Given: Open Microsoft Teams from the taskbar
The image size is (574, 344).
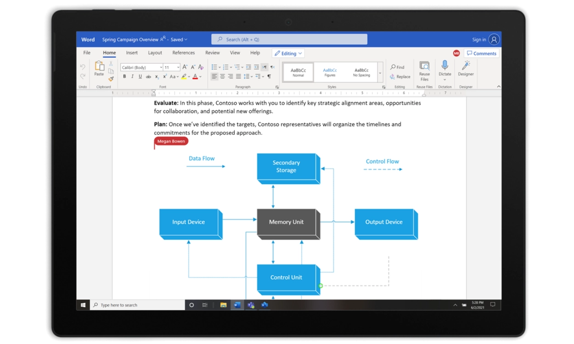Looking at the screenshot, I should tap(251, 305).
